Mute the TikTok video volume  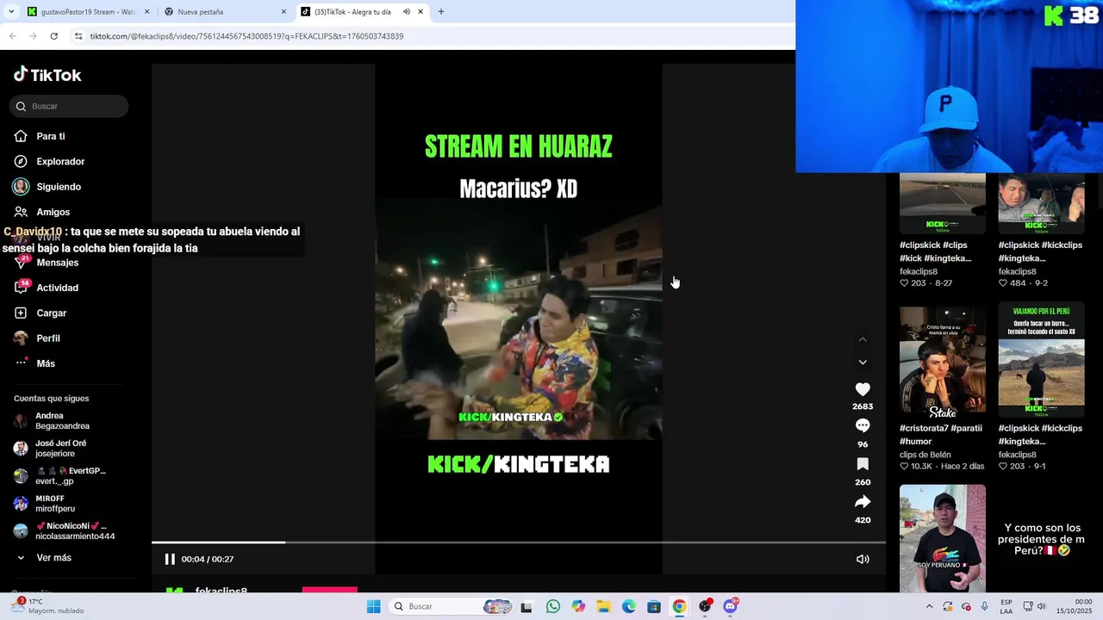(863, 559)
